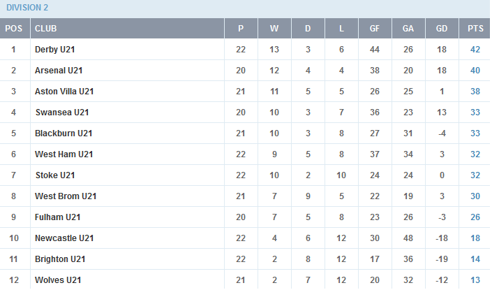Click the PTS column header

(x=475, y=29)
